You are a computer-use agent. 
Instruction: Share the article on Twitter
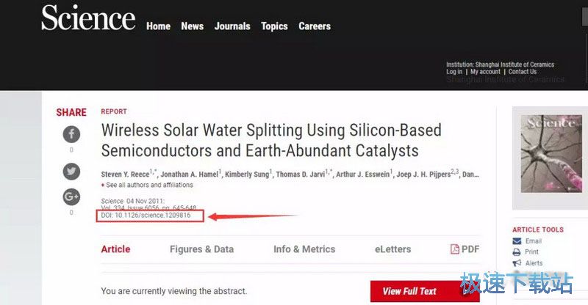pos(71,172)
